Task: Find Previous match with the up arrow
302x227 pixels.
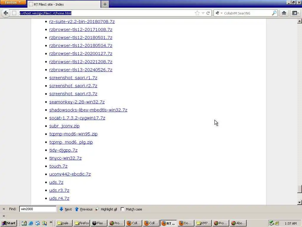Action: click(83, 209)
